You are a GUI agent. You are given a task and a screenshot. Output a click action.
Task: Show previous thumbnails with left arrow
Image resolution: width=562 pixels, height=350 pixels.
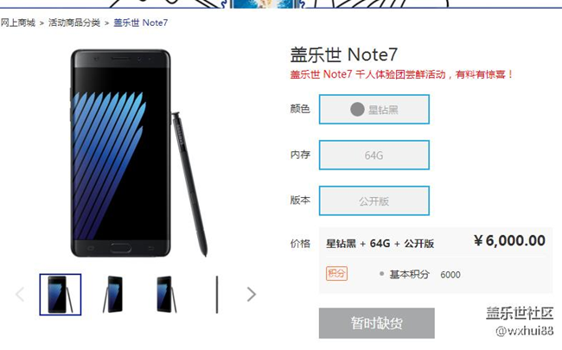20,294
